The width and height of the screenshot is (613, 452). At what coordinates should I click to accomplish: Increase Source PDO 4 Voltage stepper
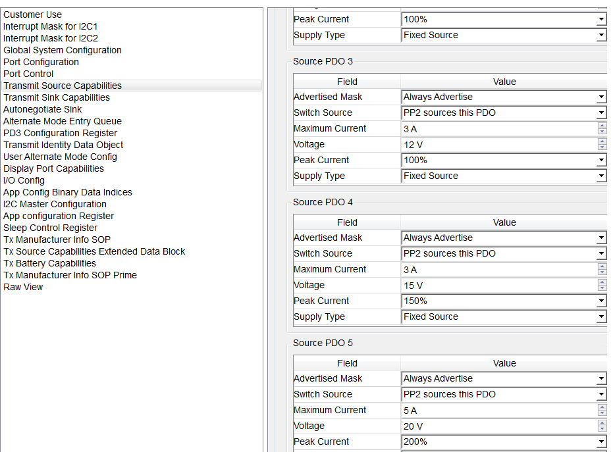coord(602,282)
